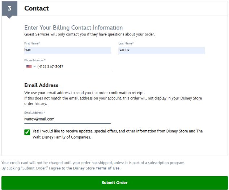Open the Terms of Use link
The height and width of the screenshot is (190, 229).
tap(107, 168)
